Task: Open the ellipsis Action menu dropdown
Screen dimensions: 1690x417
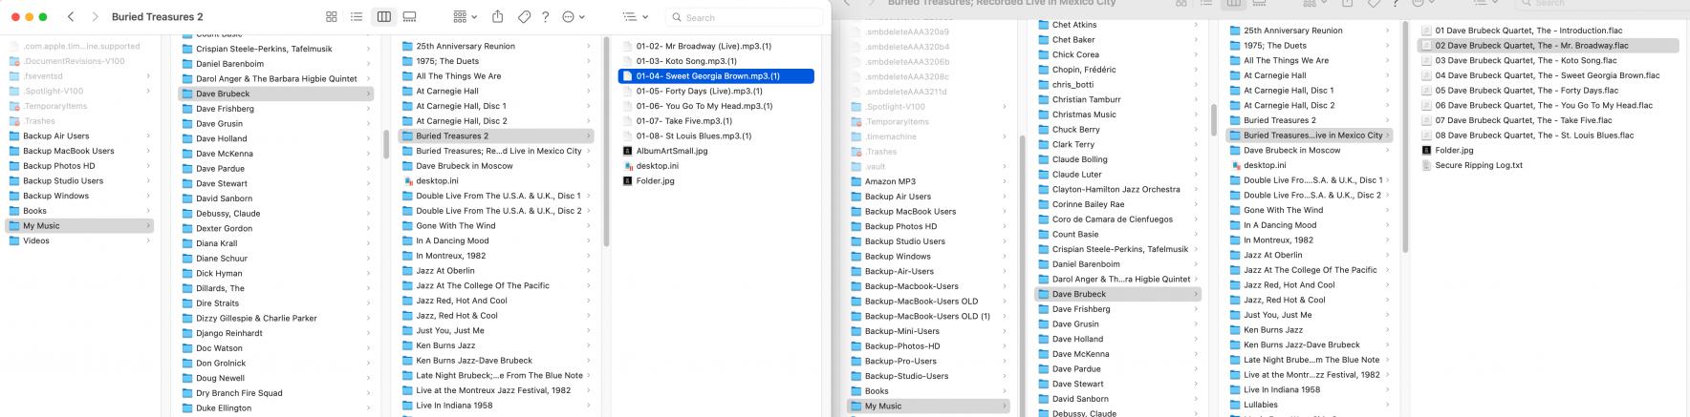Action: click(574, 17)
